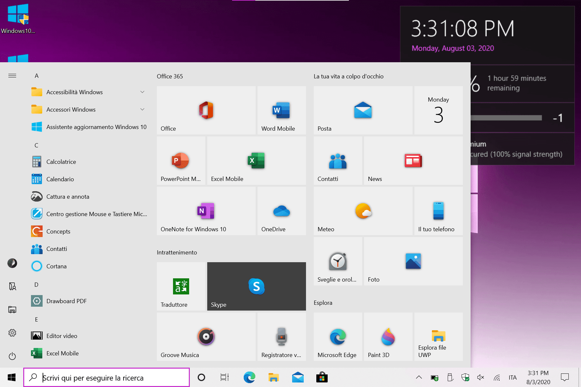Open Calcolatrice from the app list
The height and width of the screenshot is (387, 581).
tap(61, 162)
